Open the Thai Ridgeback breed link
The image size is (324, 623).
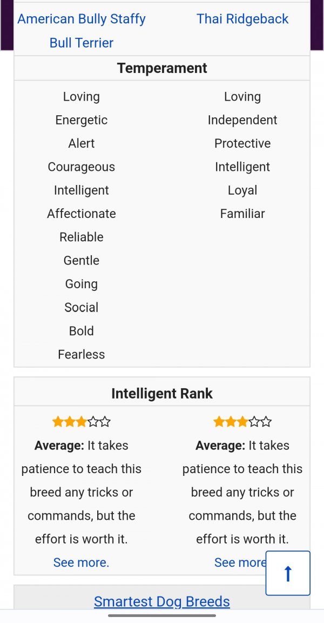242,19
